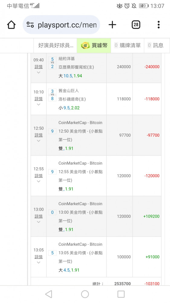The height and width of the screenshot is (303, 170).
Task: Tap the 買噱幣 coin icon
Action: (x=85, y=46)
